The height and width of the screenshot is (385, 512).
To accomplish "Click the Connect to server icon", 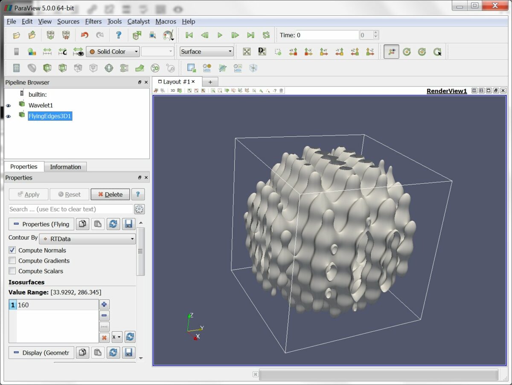I will (x=50, y=35).
